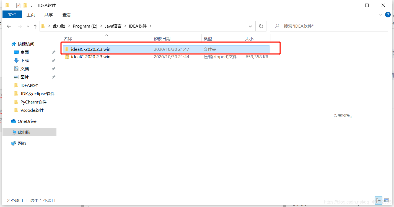This screenshot has width=394, height=207.
Task: Open Vscode软件 in the navigation pane
Action: (32, 110)
